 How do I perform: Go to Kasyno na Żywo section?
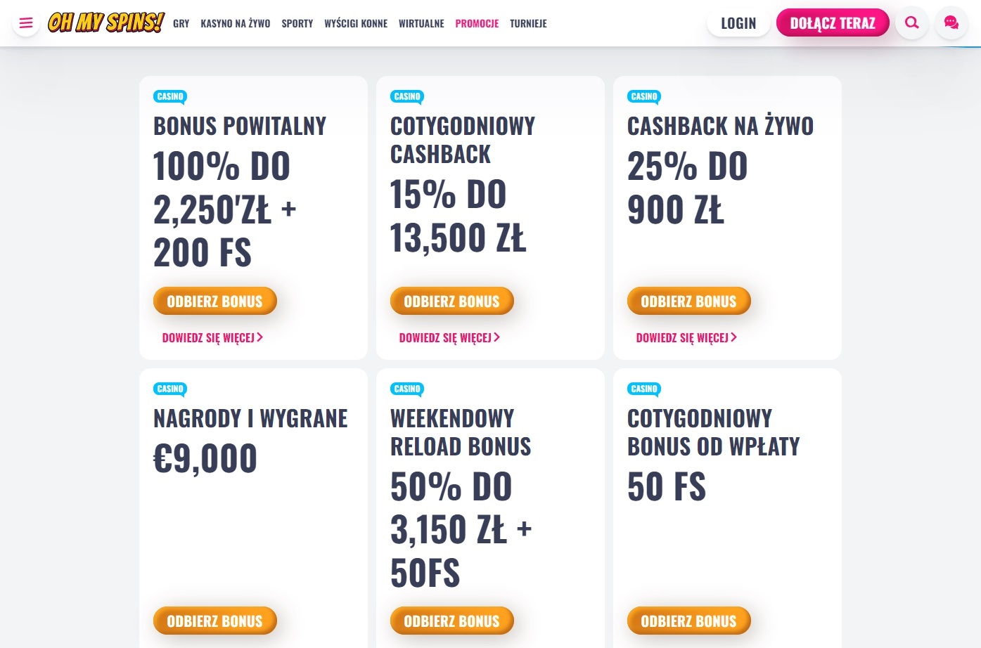point(236,23)
